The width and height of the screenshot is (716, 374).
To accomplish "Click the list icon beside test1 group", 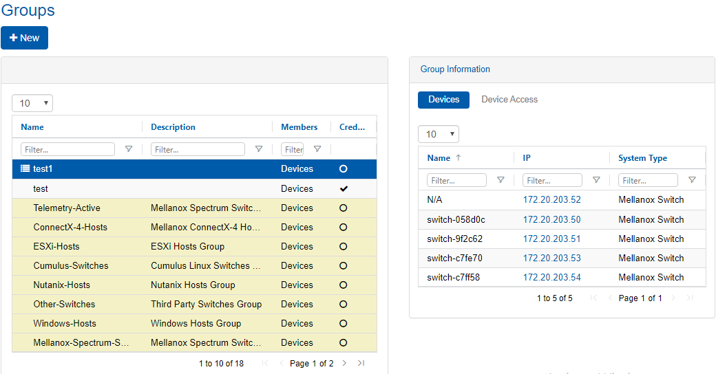I will coord(25,169).
